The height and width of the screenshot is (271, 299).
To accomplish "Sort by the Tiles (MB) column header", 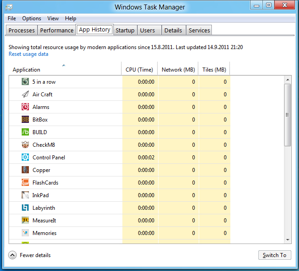I will [x=214, y=68].
